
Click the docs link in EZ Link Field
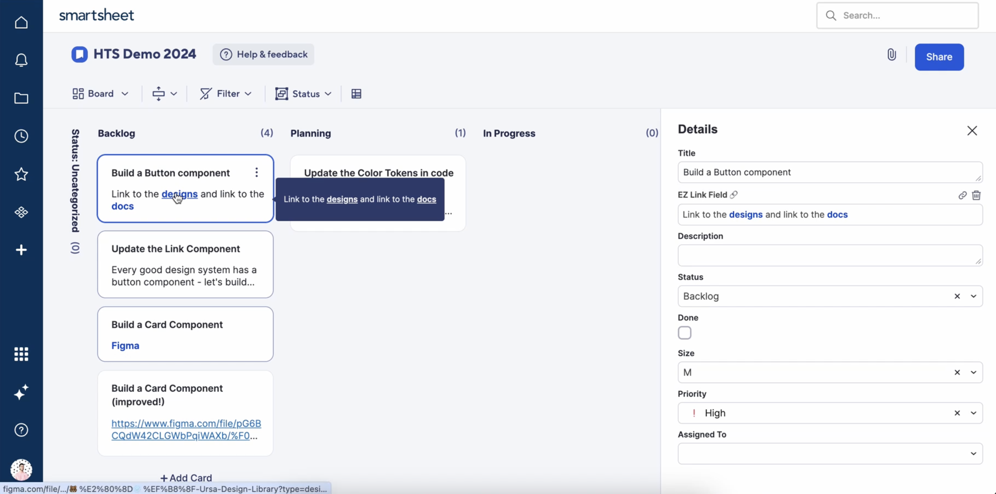point(837,214)
